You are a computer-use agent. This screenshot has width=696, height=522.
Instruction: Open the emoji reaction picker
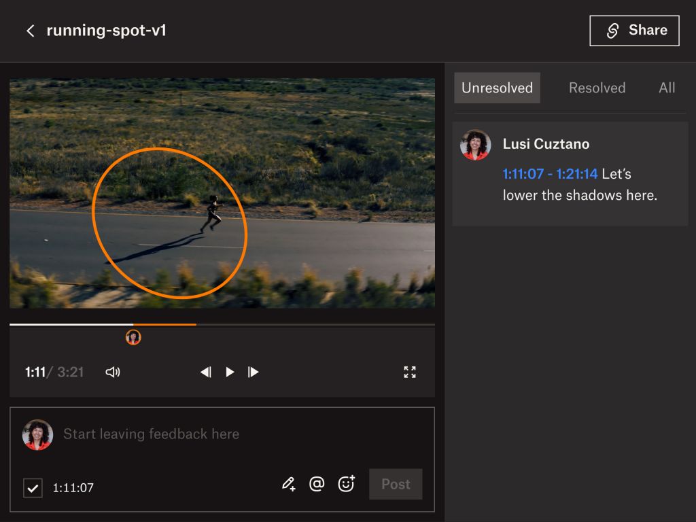click(x=347, y=484)
